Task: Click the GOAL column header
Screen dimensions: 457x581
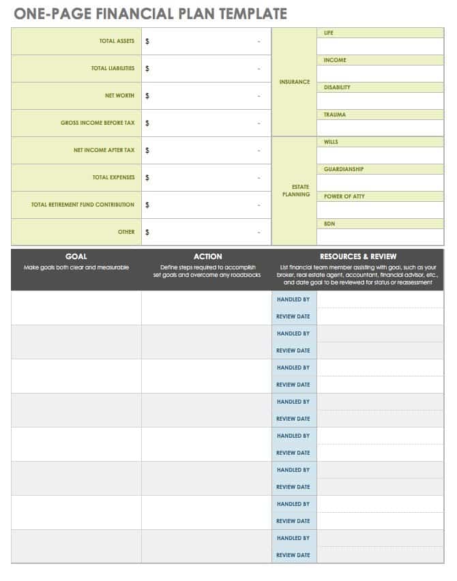Action: coord(76,257)
